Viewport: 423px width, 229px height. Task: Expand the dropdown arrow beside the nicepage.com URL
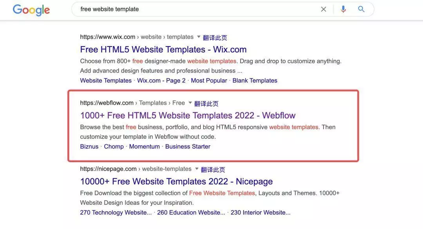(197, 168)
